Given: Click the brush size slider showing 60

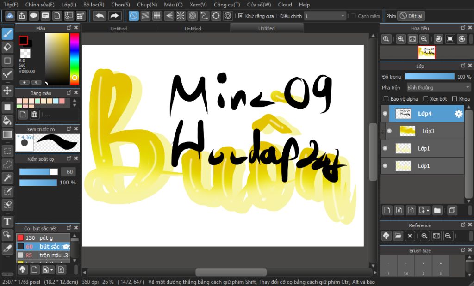Looking at the screenshot, I should tap(38, 172).
